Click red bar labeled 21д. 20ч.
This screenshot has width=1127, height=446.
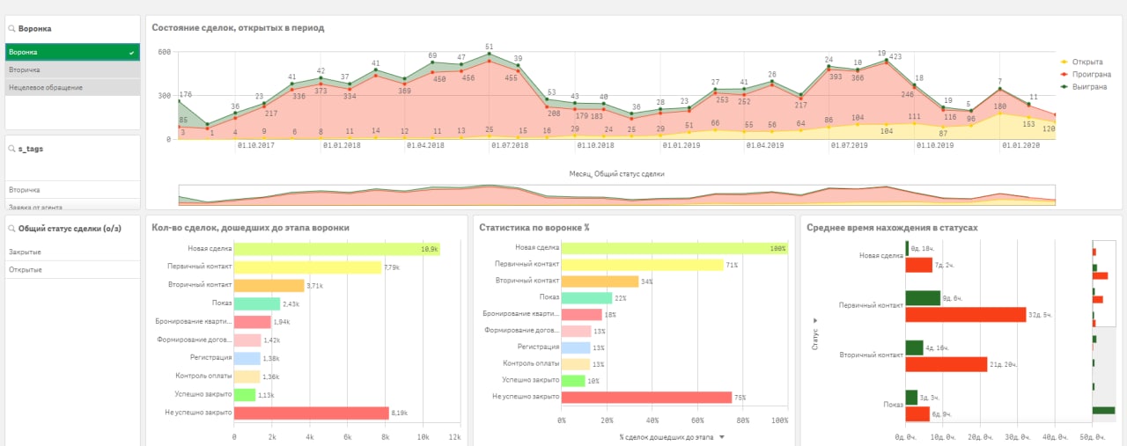946,364
